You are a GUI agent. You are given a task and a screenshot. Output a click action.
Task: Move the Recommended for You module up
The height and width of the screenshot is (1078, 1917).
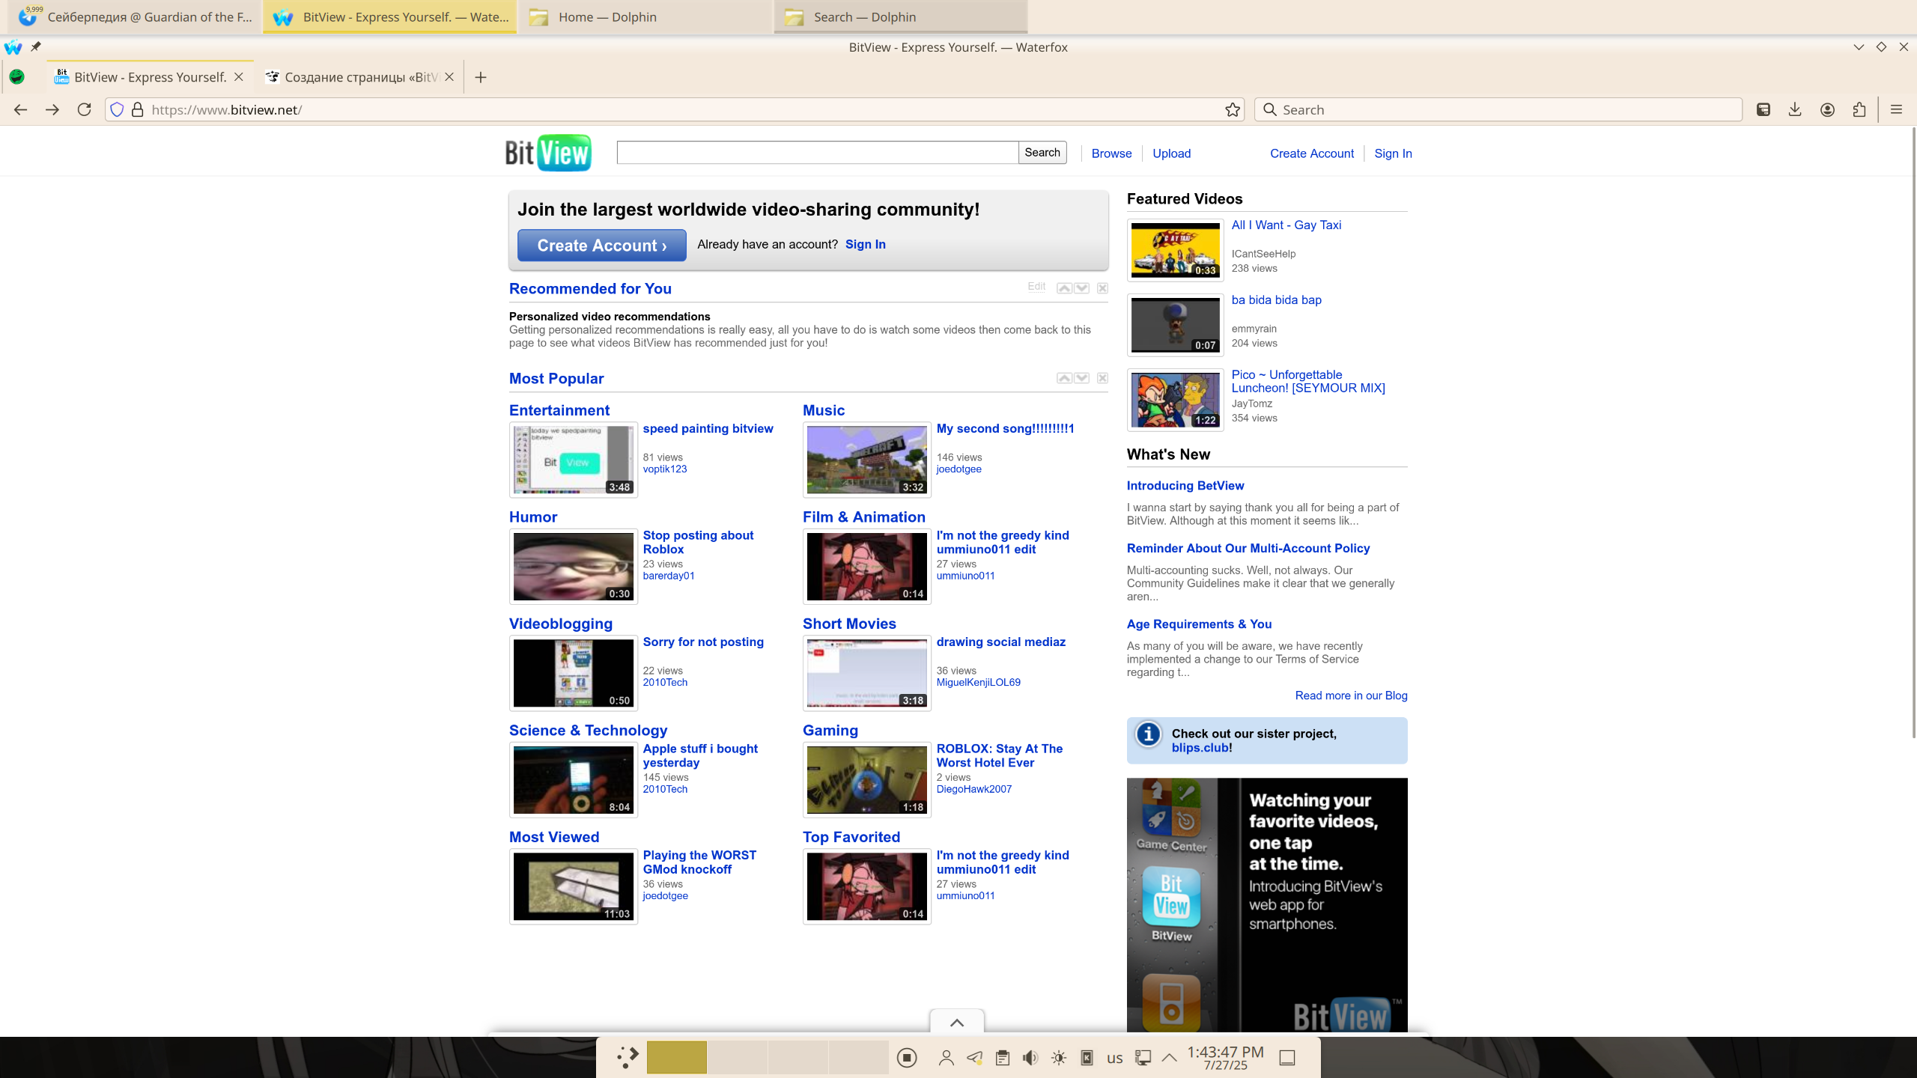(x=1064, y=288)
